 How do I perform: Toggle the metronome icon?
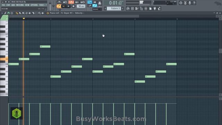click(x=59, y=2)
